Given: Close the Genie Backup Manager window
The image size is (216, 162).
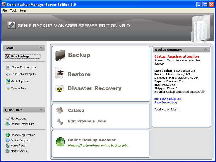Looking at the screenshot, I should pos(211,5).
